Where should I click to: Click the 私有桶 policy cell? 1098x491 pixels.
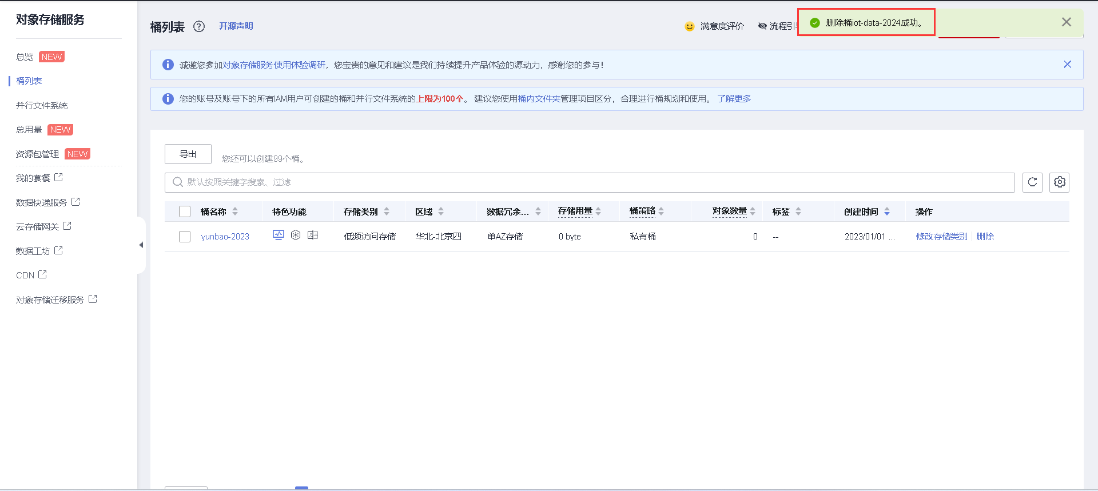point(643,237)
